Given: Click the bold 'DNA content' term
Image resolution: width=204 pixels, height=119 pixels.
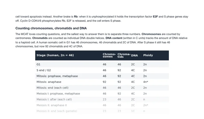Looking at the screenshot, I should [114, 38].
